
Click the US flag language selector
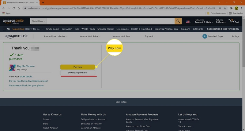pyautogui.click(x=188, y=21)
